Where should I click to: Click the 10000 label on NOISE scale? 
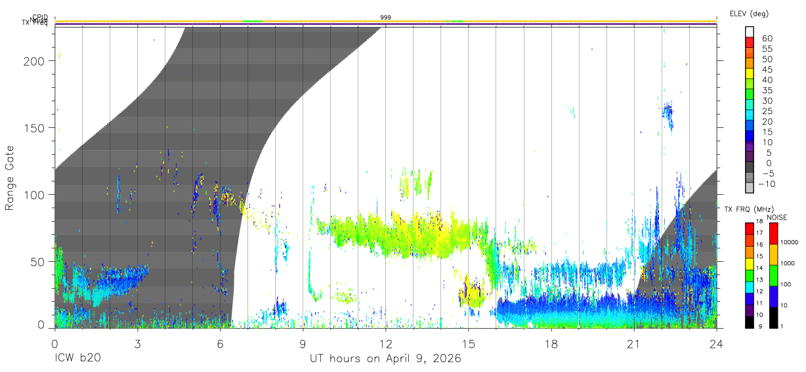pyautogui.click(x=790, y=242)
